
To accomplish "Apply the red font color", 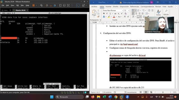I will (114, 17).
